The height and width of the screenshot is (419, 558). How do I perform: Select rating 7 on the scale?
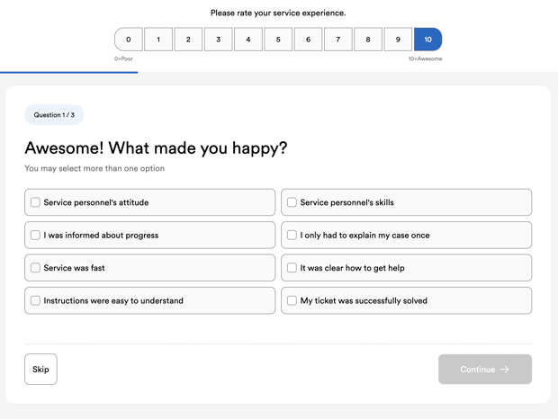pyautogui.click(x=337, y=40)
